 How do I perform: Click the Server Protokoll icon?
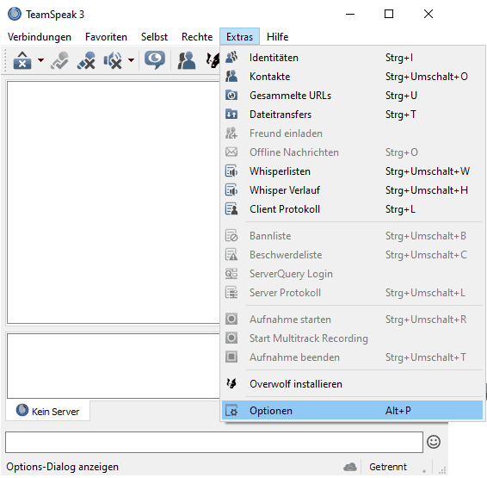tap(231, 293)
